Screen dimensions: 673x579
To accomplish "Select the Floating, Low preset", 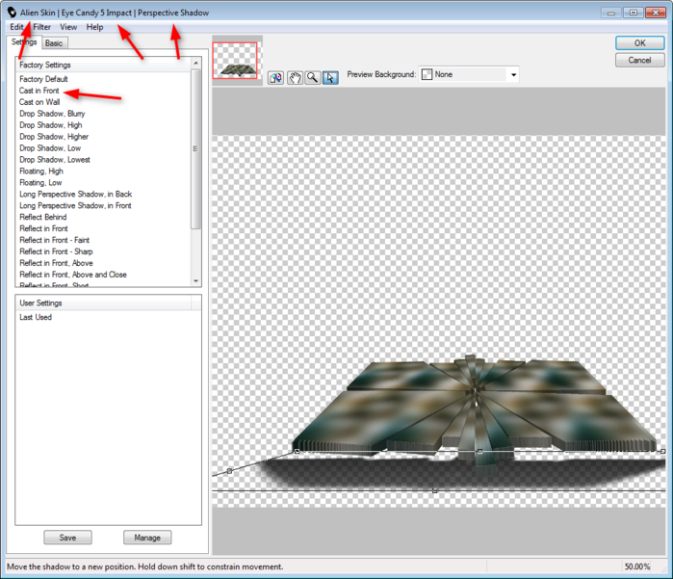I will point(40,182).
